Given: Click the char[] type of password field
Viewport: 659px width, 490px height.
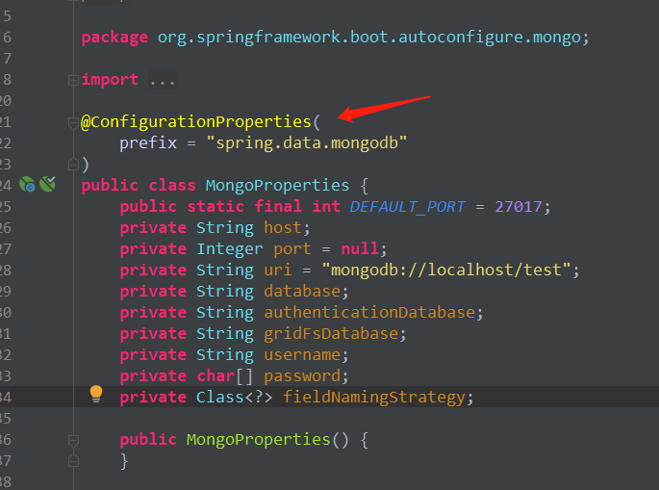Looking at the screenshot, I should (x=225, y=375).
